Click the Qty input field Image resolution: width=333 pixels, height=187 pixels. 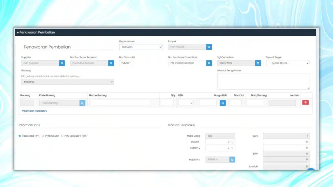point(167,103)
